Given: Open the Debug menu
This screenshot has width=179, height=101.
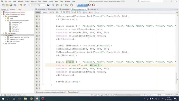Looking at the screenshot, I should [45, 1].
